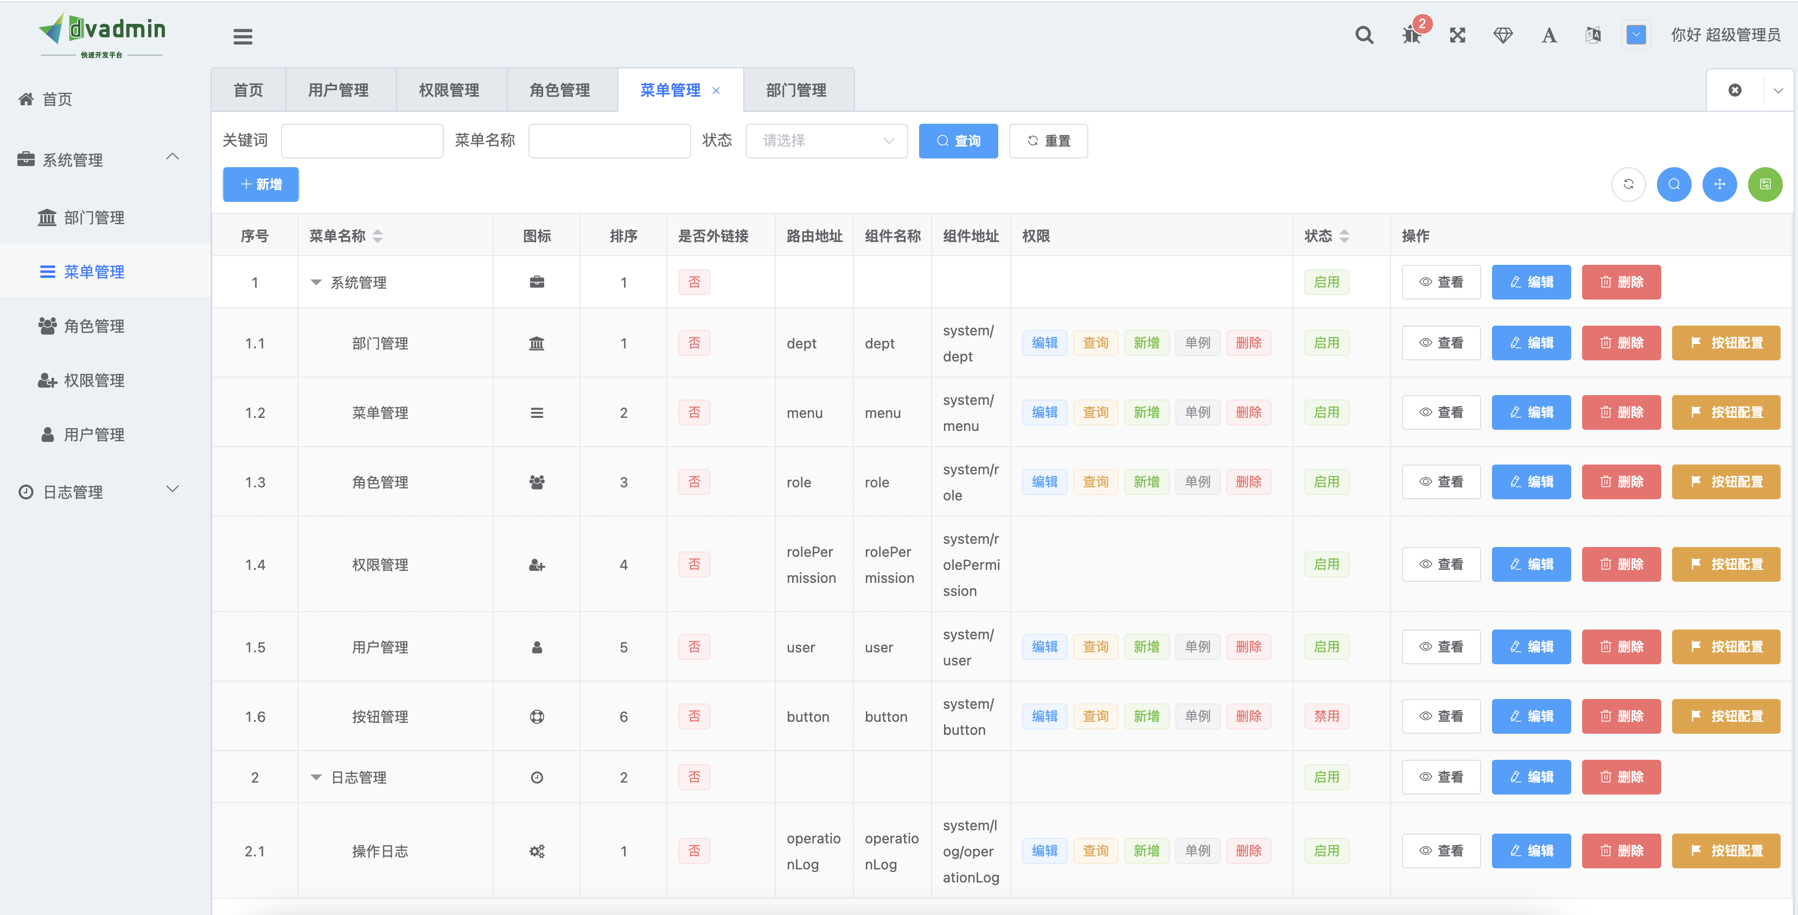
Task: Open the tab options dropdown chevron
Action: click(1778, 91)
